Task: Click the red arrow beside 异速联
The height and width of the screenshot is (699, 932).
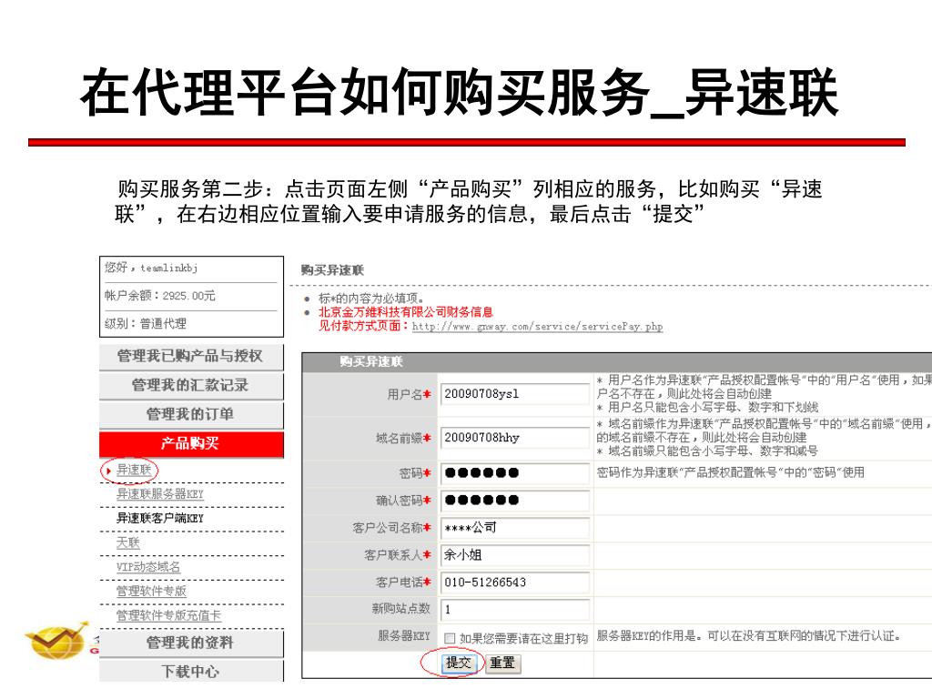Action: coord(109,471)
